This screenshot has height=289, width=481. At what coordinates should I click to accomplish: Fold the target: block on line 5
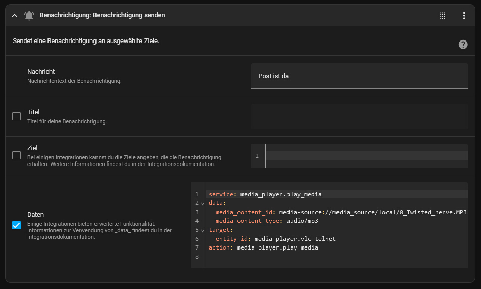[202, 230]
